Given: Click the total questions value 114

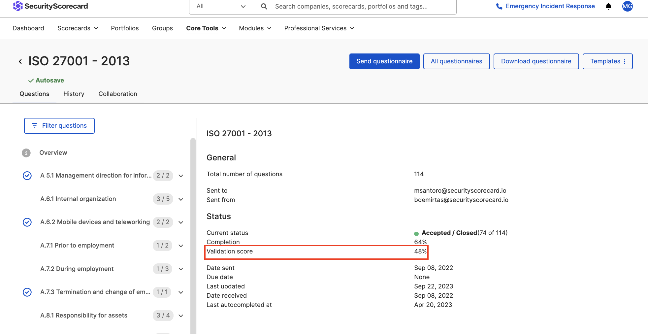Looking at the screenshot, I should click(x=419, y=174).
